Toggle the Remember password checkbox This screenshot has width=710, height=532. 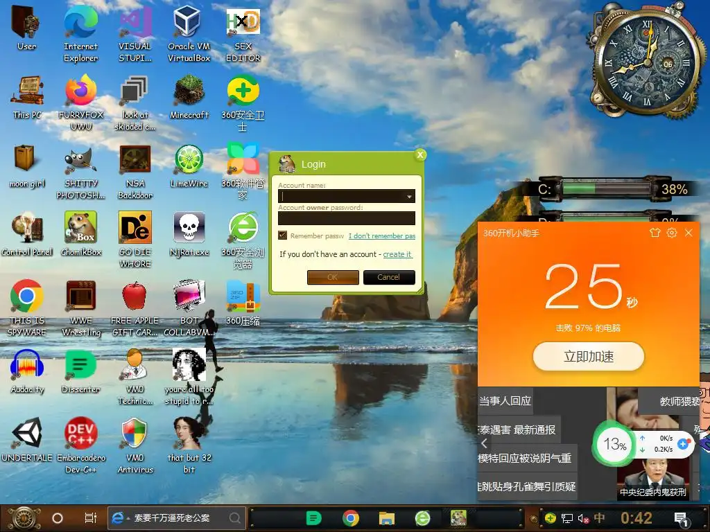(x=283, y=236)
